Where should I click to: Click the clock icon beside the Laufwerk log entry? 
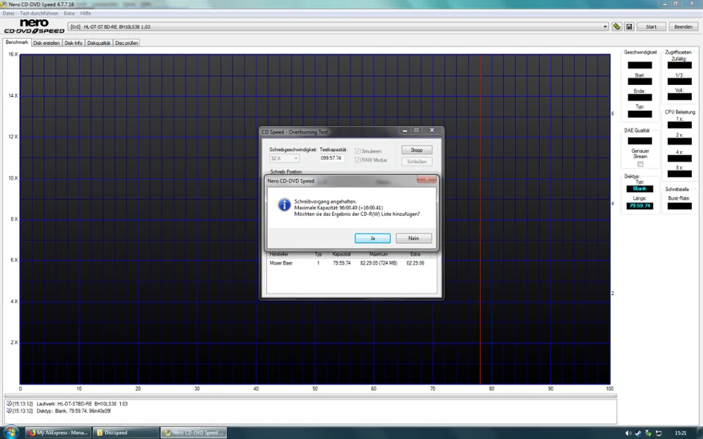point(9,404)
